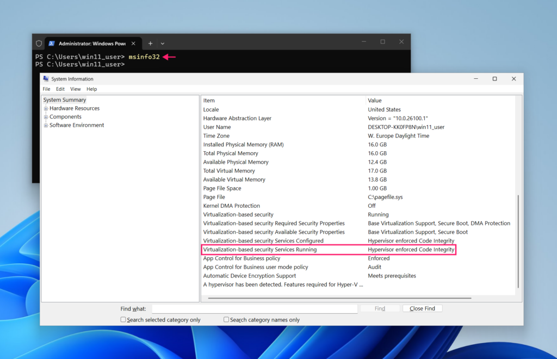Viewport: 557px width, 359px height.
Task: Click the horizontal scrollbar in details pane
Action: (x=339, y=298)
